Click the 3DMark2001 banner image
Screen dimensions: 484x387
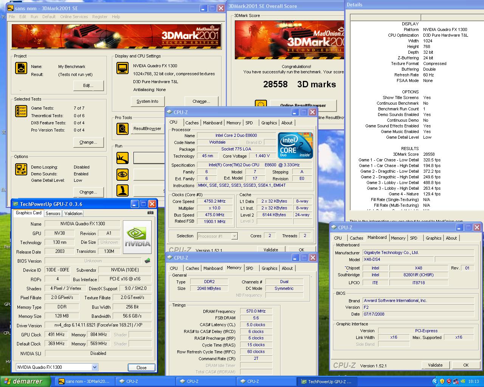[x=116, y=37]
